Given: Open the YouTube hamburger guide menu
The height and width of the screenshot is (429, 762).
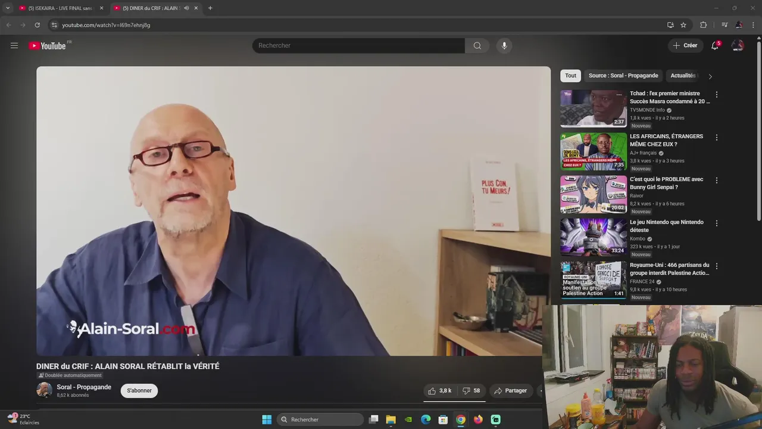Looking at the screenshot, I should [x=14, y=45].
